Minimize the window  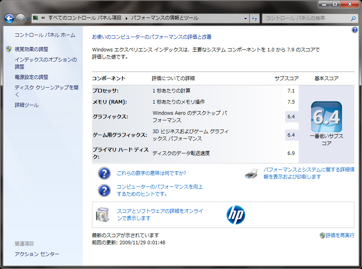tap(324, 4)
